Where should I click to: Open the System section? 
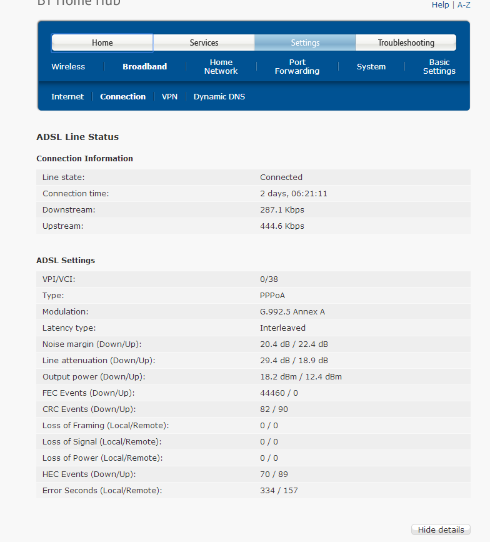click(371, 67)
